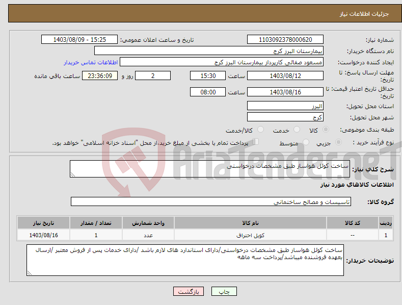Select the جزیی purchase type radio
The image size is (402, 305).
(x=338, y=142)
